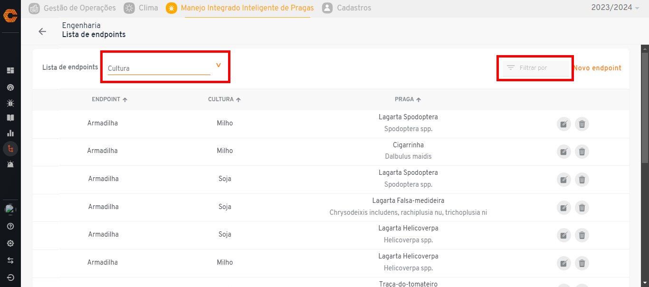Go back using the left arrow
The width and height of the screenshot is (649, 287).
click(x=43, y=31)
